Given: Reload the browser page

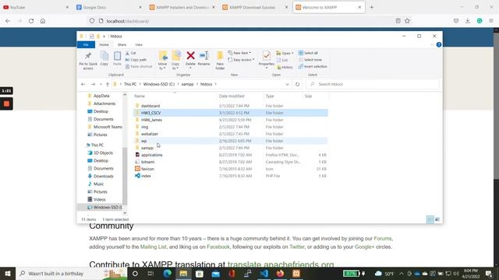Looking at the screenshot, I should [31, 21].
